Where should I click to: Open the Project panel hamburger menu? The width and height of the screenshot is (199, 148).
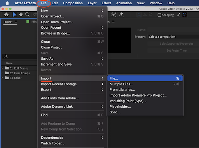(x=16, y=22)
